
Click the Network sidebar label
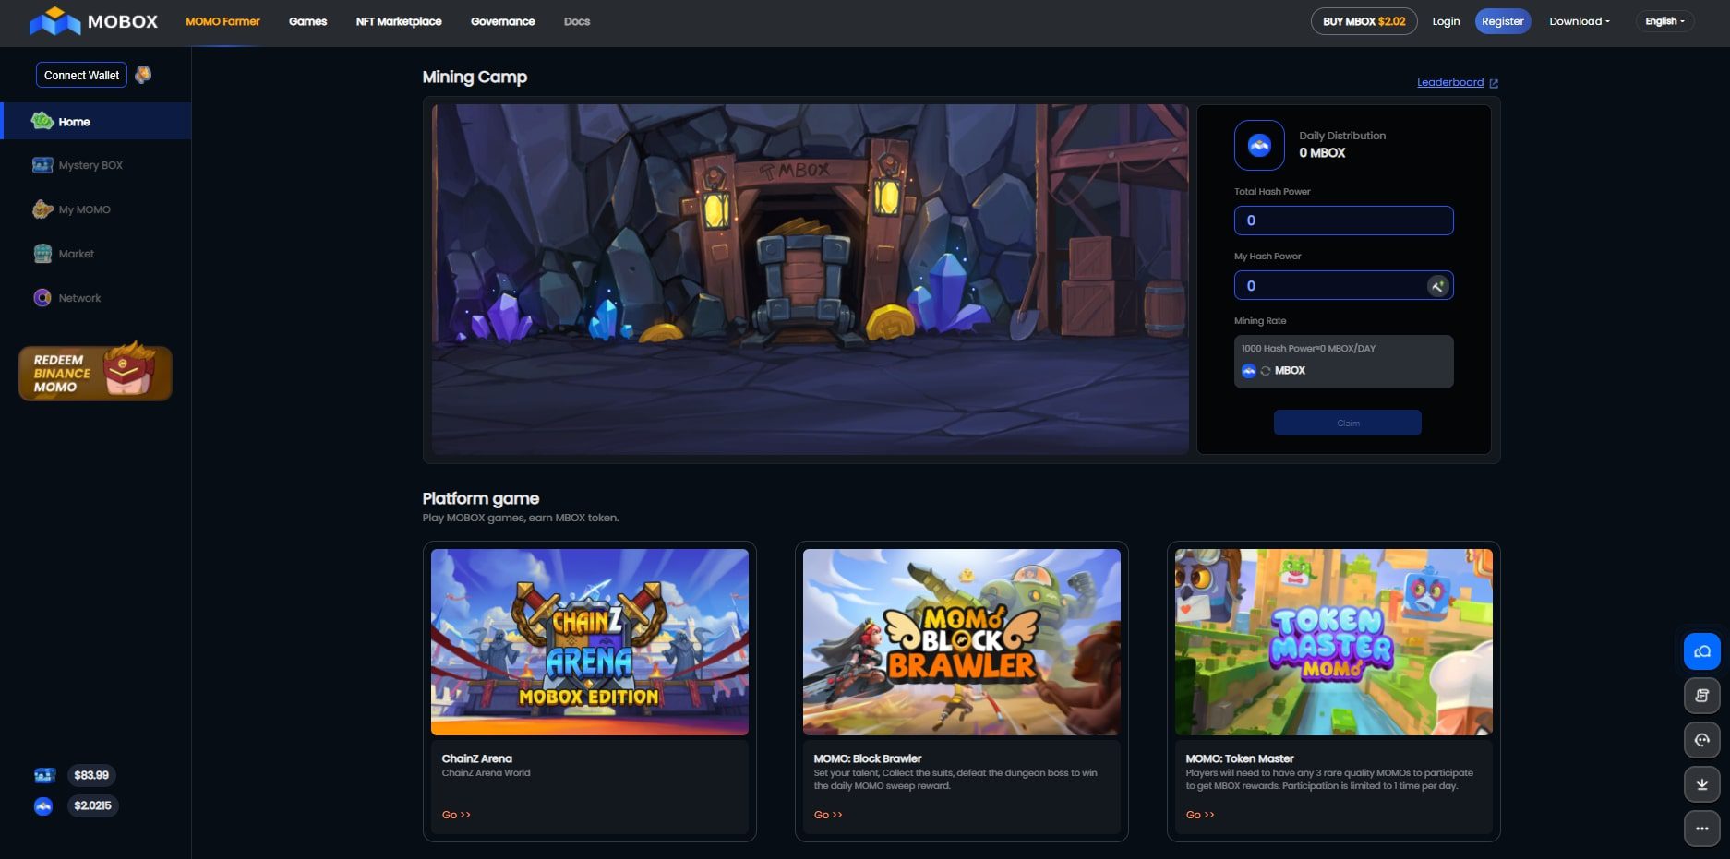point(80,298)
